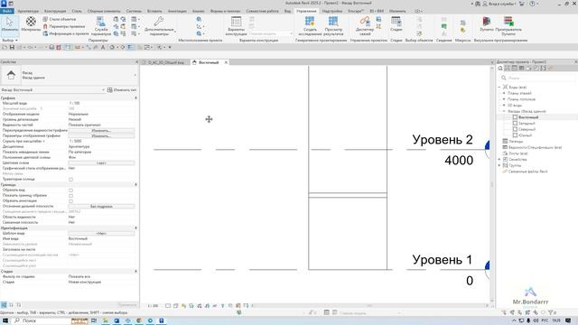The height and width of the screenshot is (325, 578).
Task: Expand Планы этажей in Project Browser
Action: pos(504,93)
